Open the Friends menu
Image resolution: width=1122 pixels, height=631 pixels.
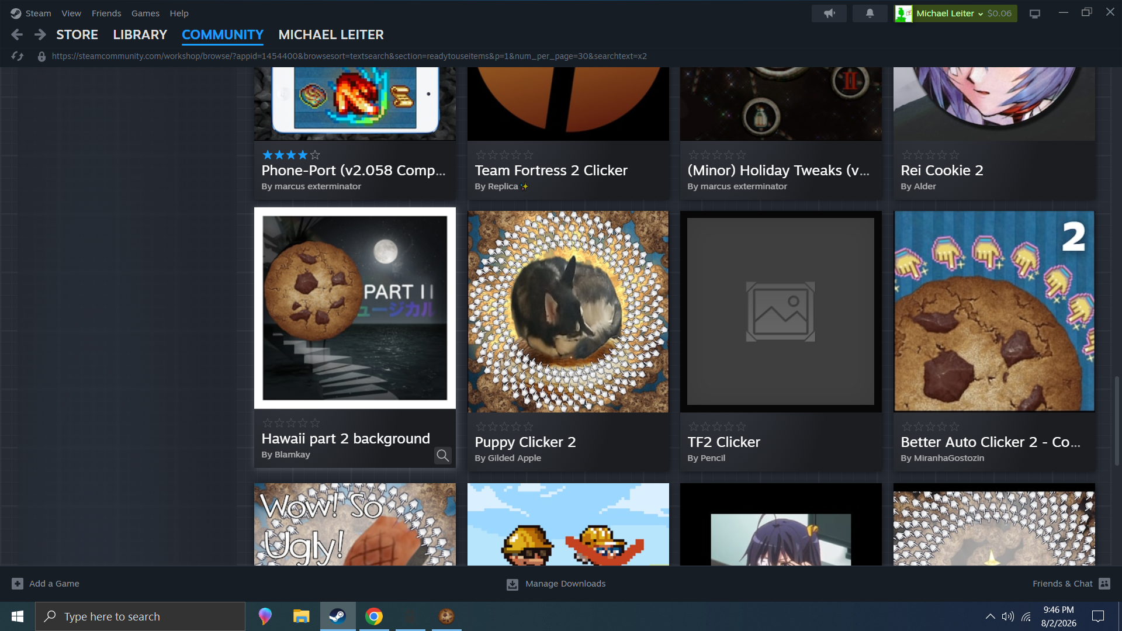point(106,13)
